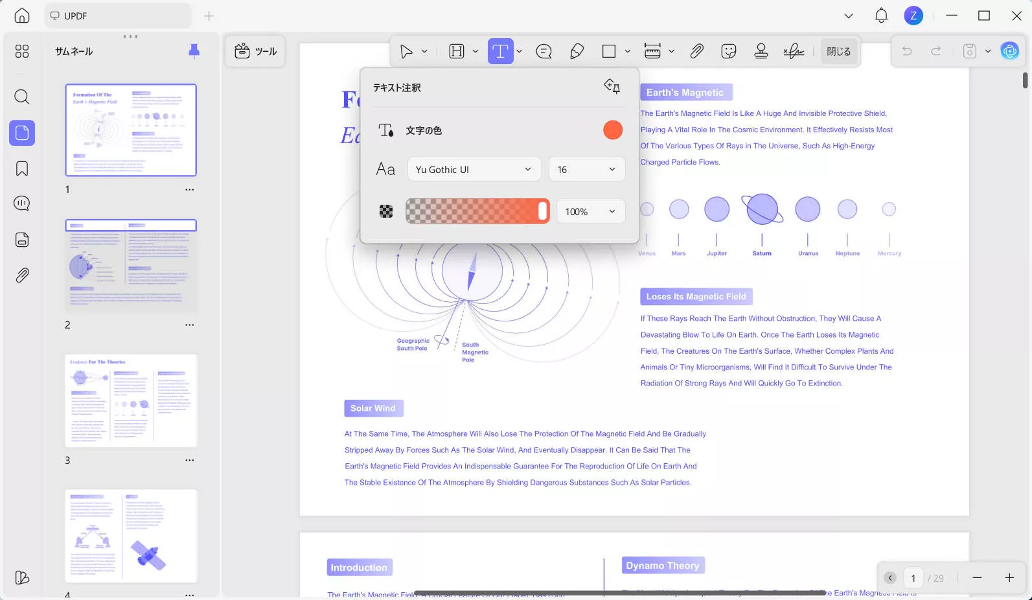Expand the measurement tool options

(671, 51)
